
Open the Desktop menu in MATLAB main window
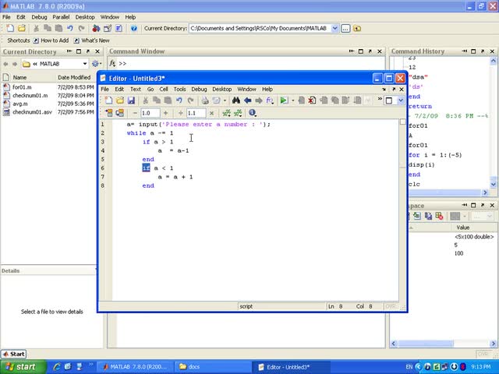point(85,17)
